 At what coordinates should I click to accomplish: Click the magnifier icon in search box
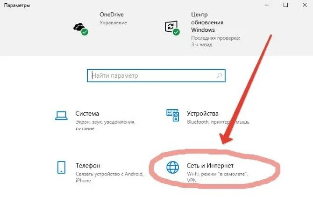220,75
